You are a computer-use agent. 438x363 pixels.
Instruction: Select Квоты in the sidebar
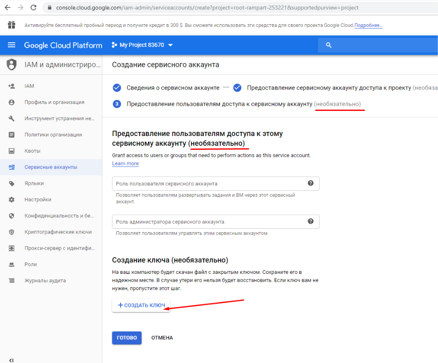pos(51,151)
